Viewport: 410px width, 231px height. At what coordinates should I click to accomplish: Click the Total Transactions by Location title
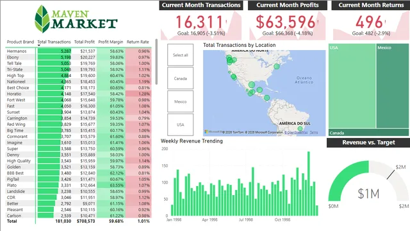pos(239,45)
